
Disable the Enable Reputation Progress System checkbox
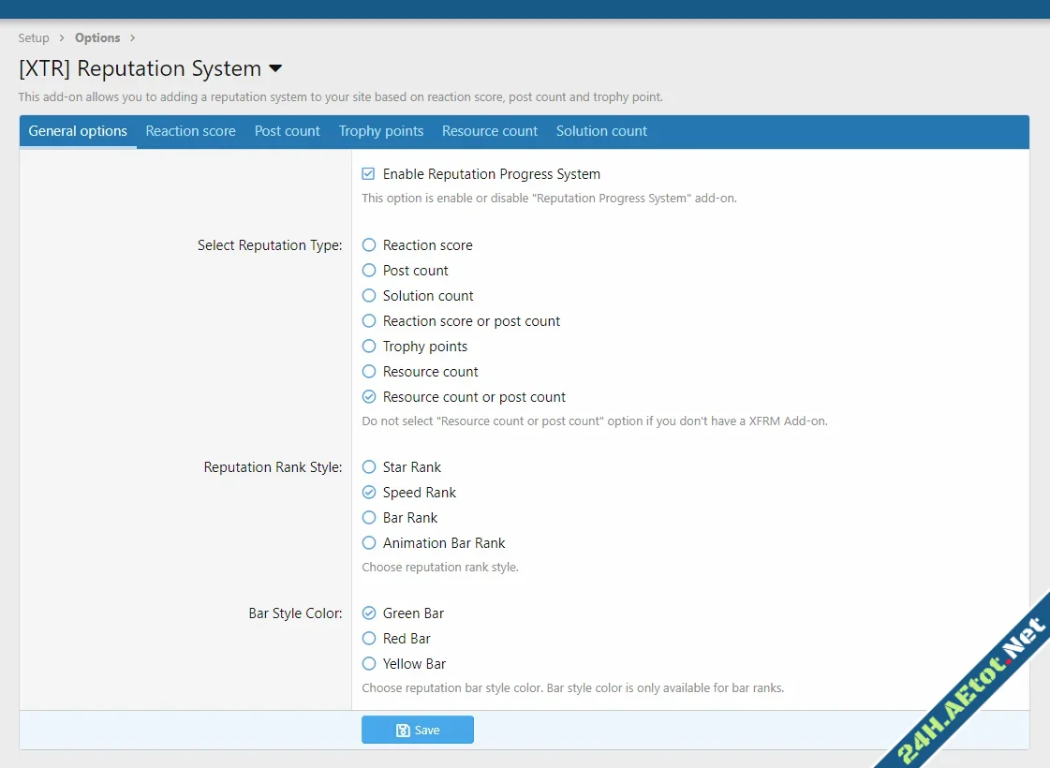[x=367, y=173]
